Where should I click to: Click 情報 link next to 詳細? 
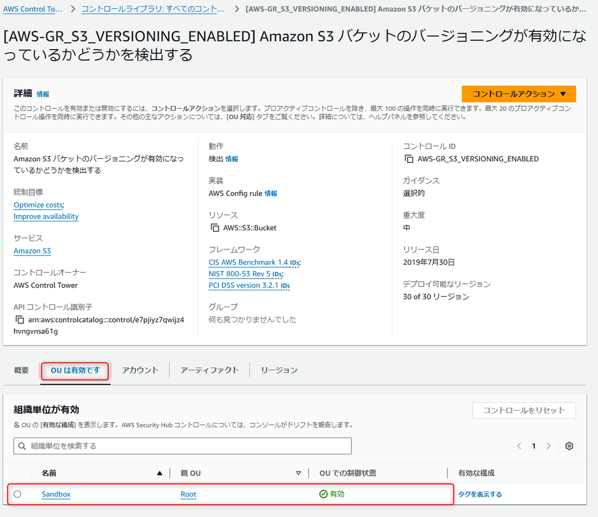(x=43, y=94)
